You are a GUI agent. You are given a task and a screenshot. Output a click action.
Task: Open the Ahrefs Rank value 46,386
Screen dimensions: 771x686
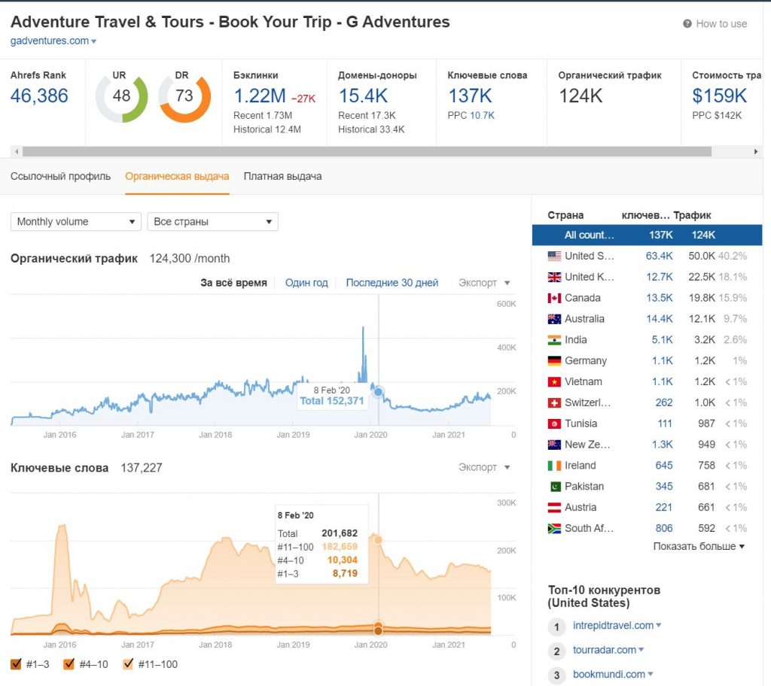click(x=39, y=96)
